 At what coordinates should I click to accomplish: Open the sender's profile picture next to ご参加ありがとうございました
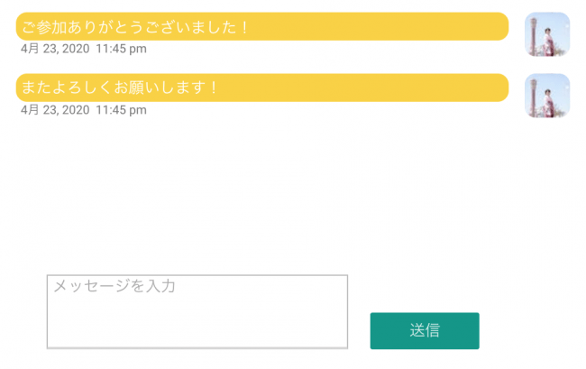click(x=547, y=34)
